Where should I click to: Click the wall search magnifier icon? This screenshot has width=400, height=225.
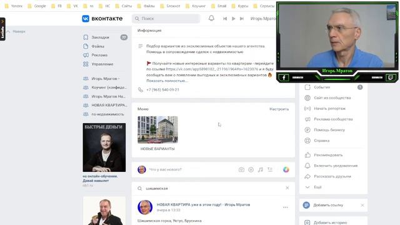139,189
